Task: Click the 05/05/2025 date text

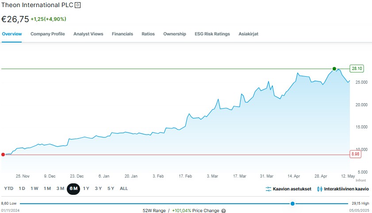Action: click(359, 210)
